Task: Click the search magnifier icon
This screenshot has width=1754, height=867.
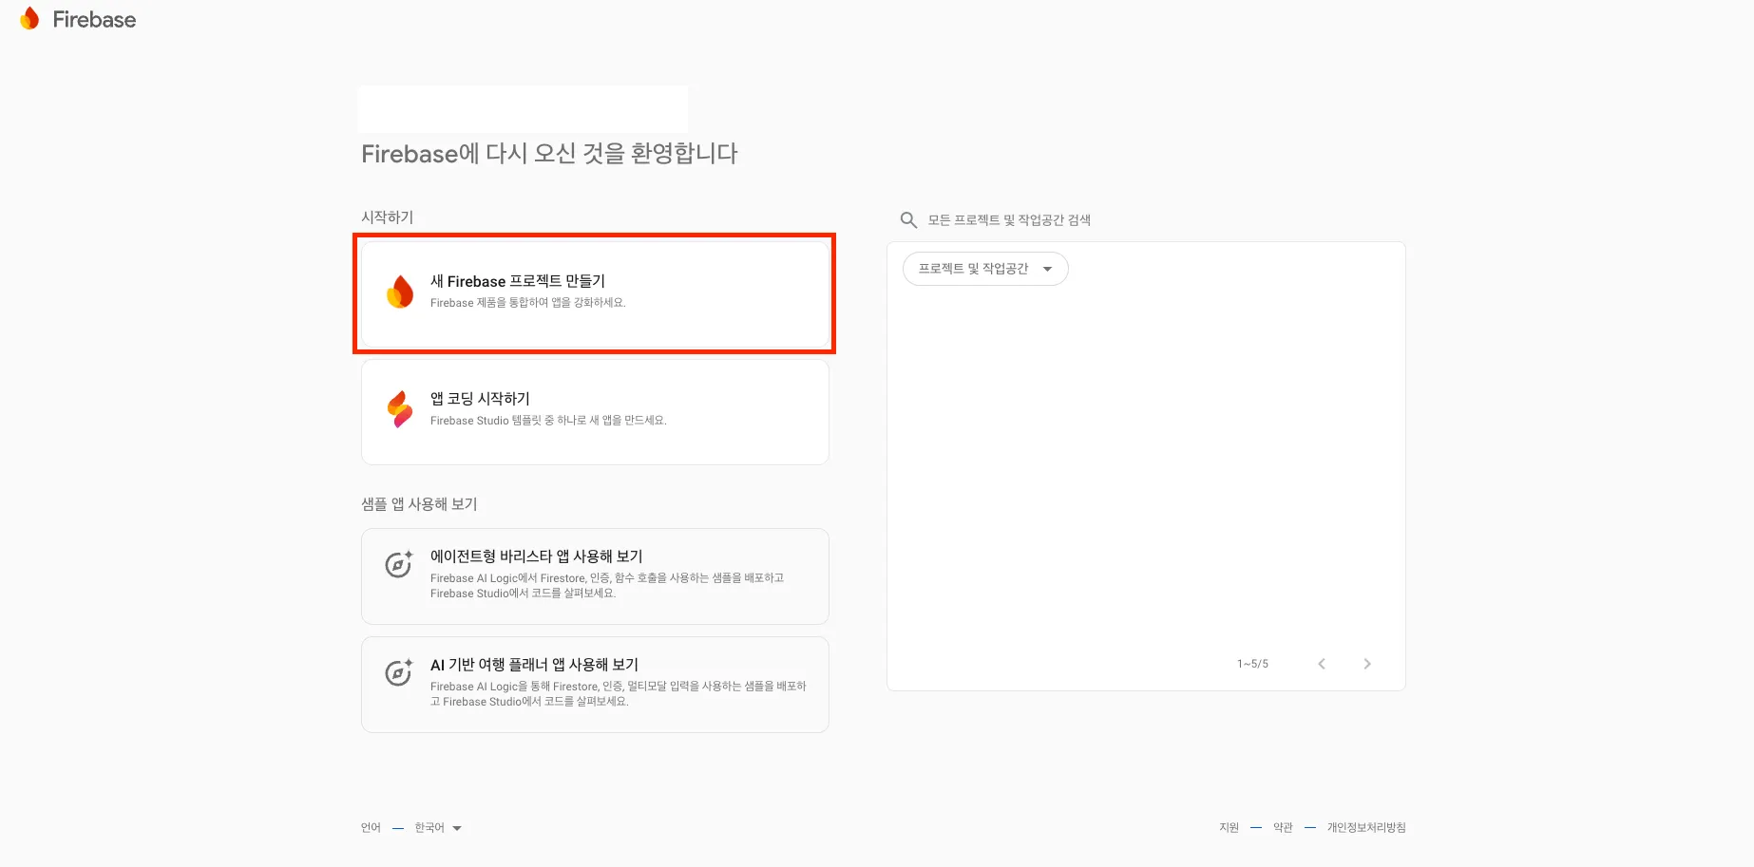Action: click(908, 220)
